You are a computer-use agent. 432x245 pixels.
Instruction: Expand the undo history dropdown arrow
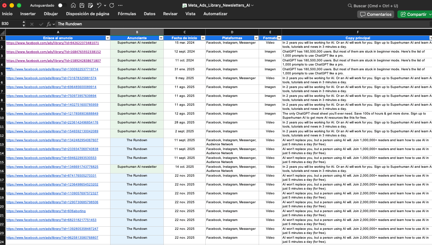point(104,5)
